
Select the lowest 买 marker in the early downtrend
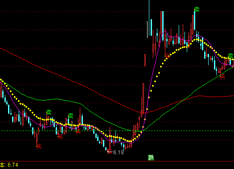coord(39,146)
